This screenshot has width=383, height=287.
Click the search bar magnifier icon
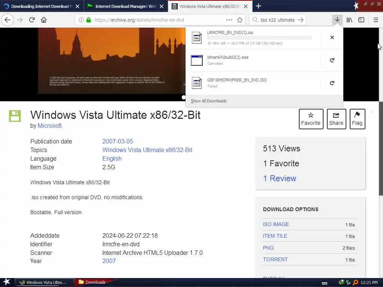pyautogui.click(x=255, y=20)
